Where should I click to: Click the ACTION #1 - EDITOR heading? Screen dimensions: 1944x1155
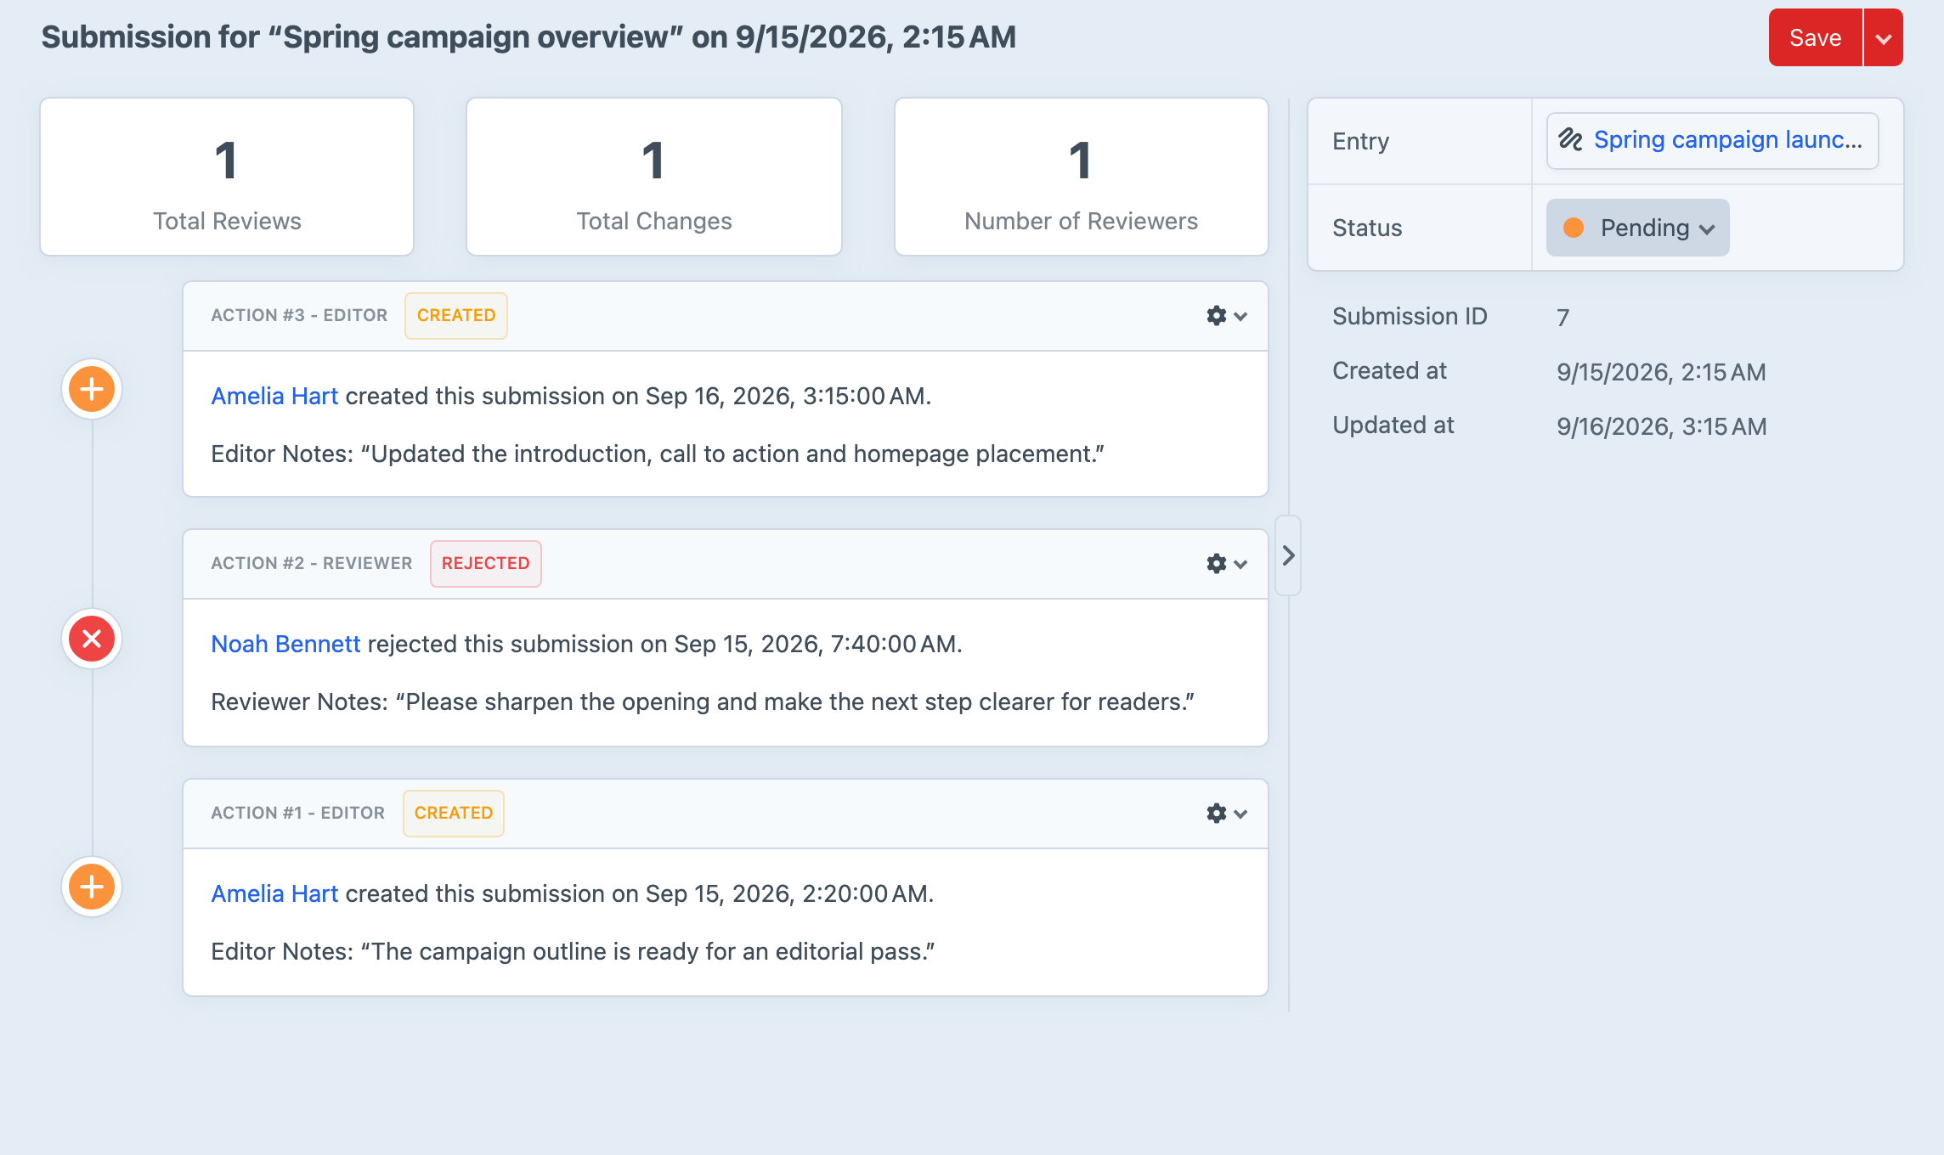click(298, 814)
